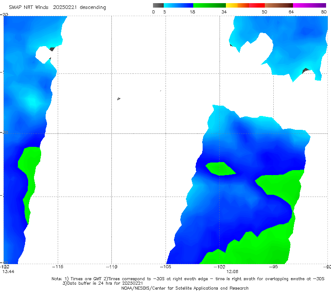Click the 'NOAA/NESDIS/Center for Satellite Applications and Research' credit
The width and height of the screenshot is (331, 291).
tap(185, 288)
